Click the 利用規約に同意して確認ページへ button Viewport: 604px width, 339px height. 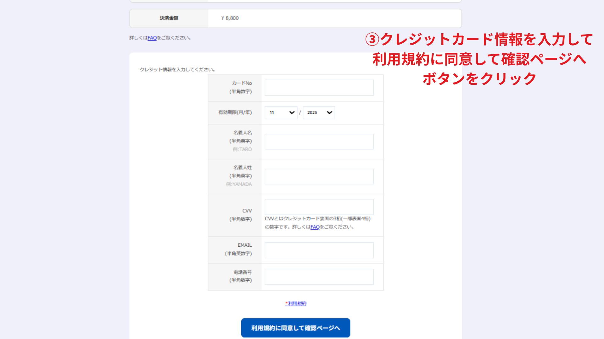[295, 327]
